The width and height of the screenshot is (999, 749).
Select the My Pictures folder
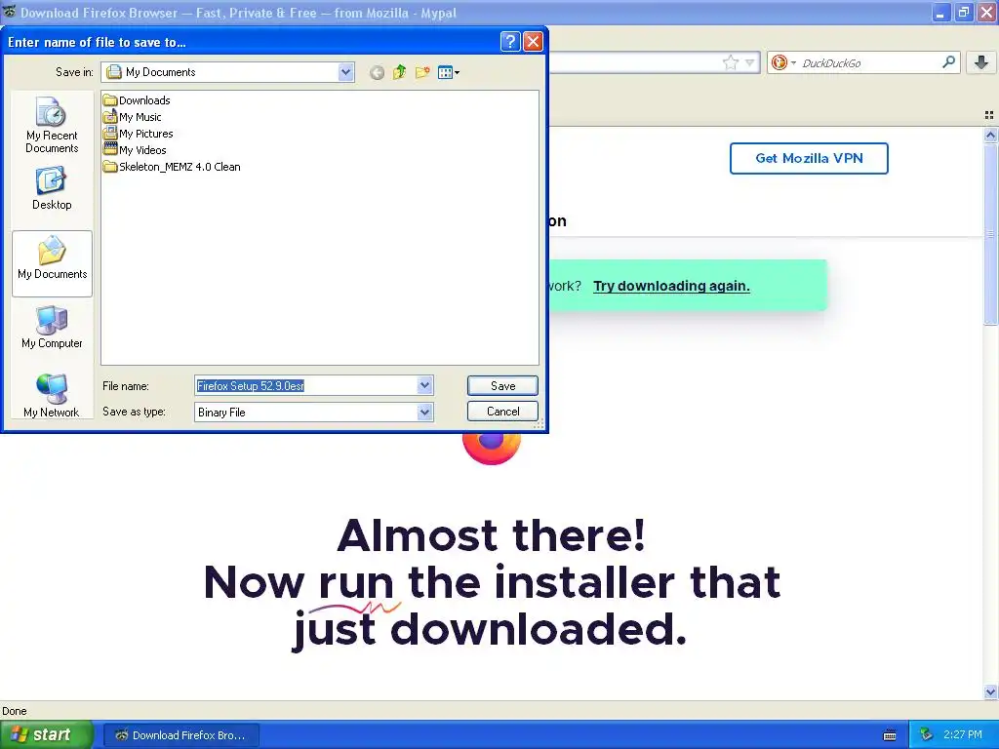139,133
